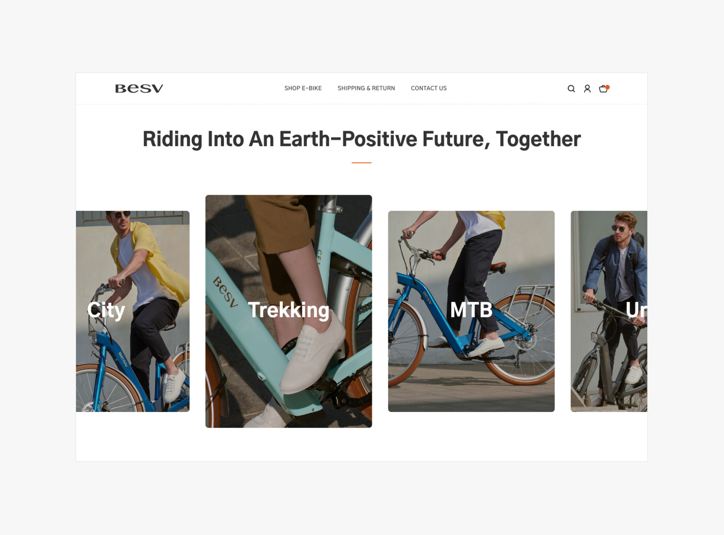Screen dimensions: 724x535
Task: Click the BESV logo in header
Action: (x=139, y=88)
